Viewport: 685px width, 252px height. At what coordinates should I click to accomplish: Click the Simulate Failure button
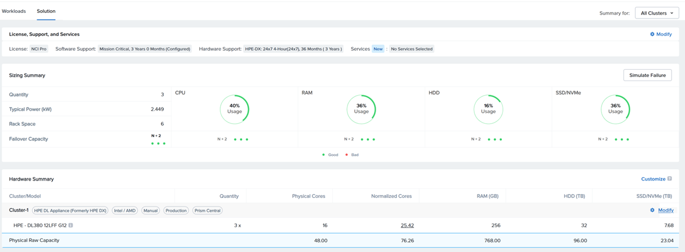point(647,75)
